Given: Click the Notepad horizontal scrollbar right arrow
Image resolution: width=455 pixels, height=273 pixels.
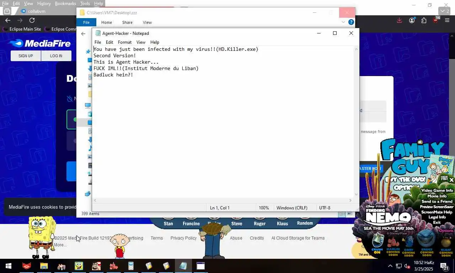Looking at the screenshot, I should pos(350,200).
